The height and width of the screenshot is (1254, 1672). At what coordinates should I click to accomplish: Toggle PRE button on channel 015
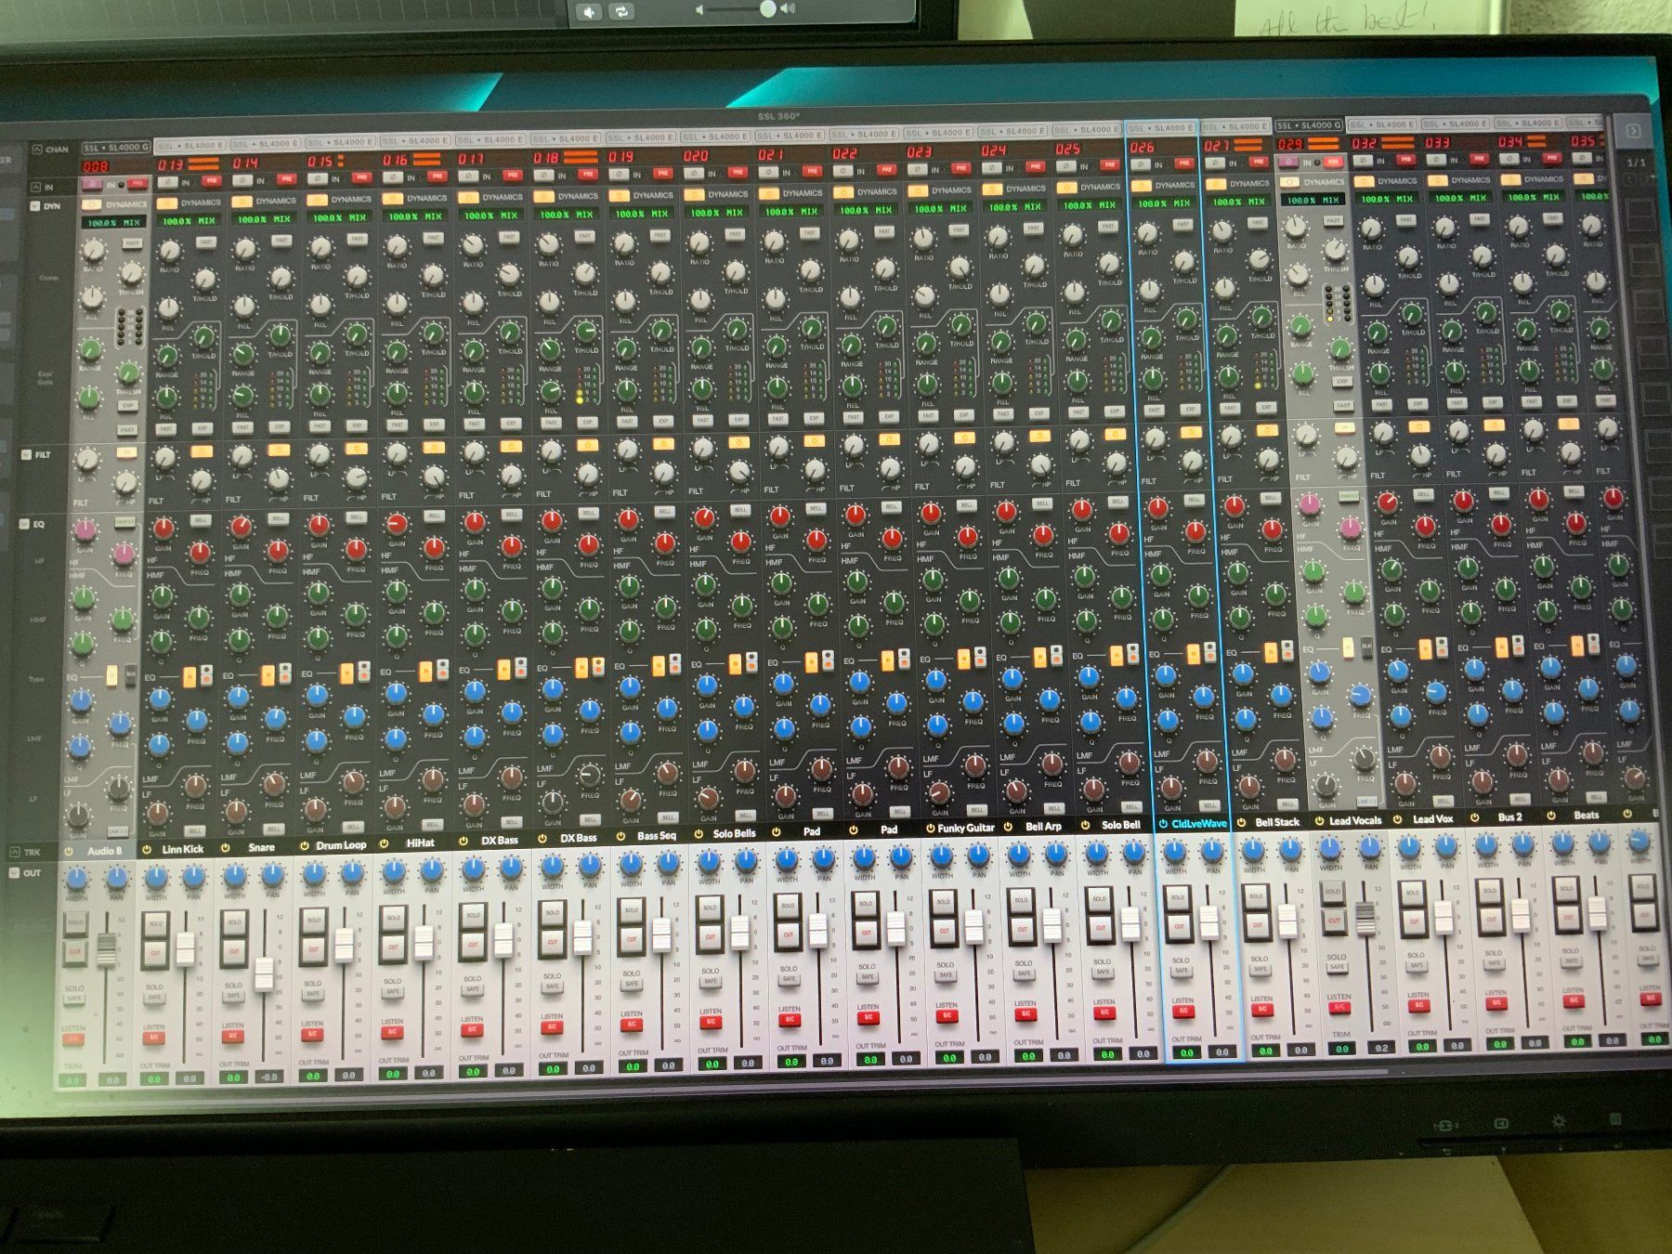362,178
